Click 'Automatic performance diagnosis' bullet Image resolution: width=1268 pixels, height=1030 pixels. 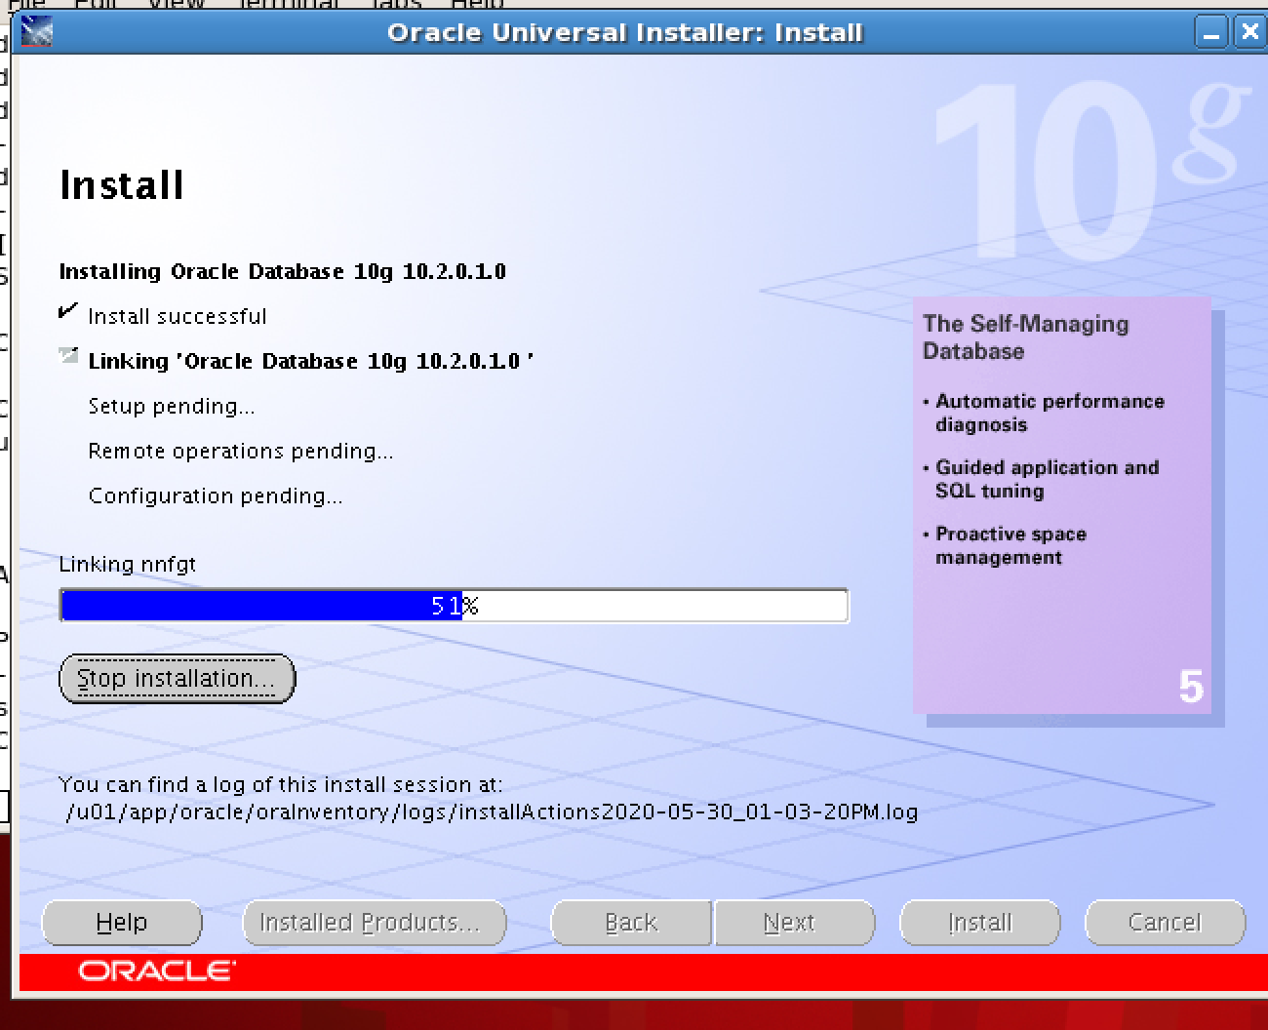[1050, 413]
